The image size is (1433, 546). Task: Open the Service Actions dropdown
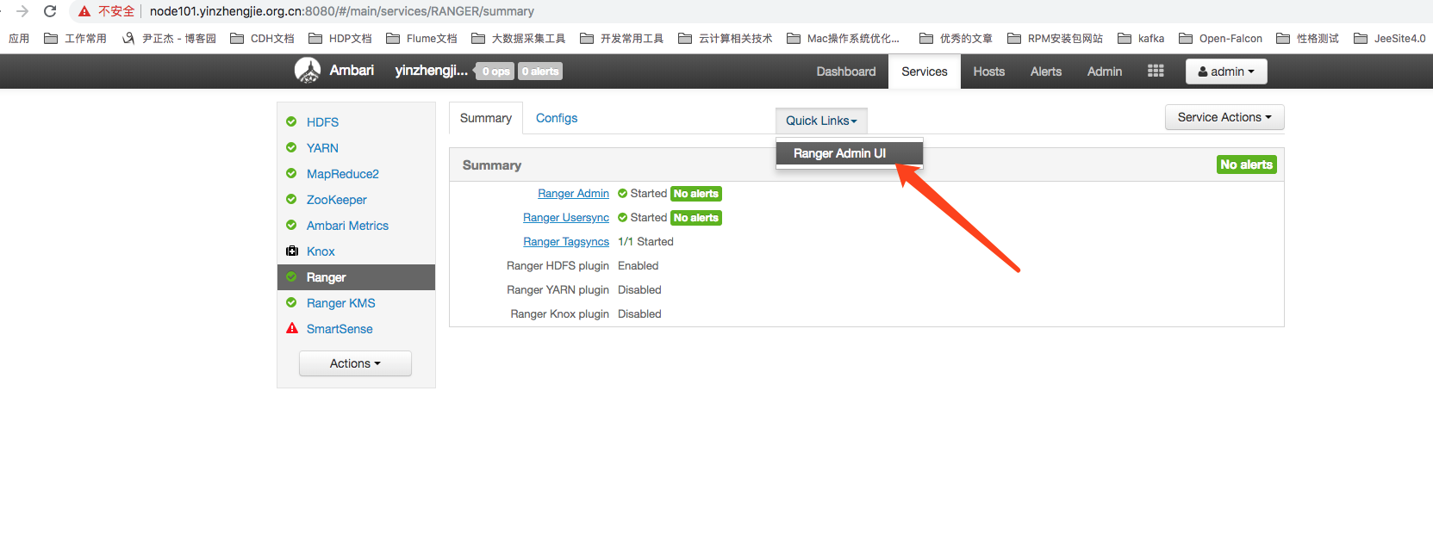1224,117
